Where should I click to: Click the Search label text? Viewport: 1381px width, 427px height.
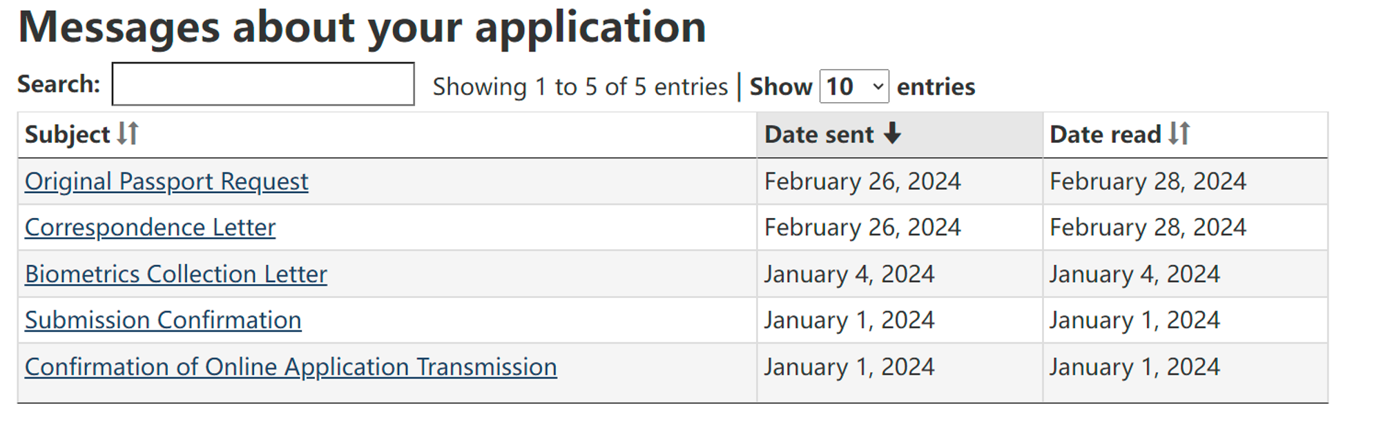(x=59, y=84)
